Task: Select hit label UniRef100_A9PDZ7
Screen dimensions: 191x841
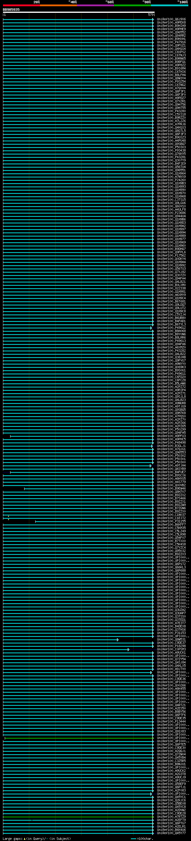Action: pos(171,98)
